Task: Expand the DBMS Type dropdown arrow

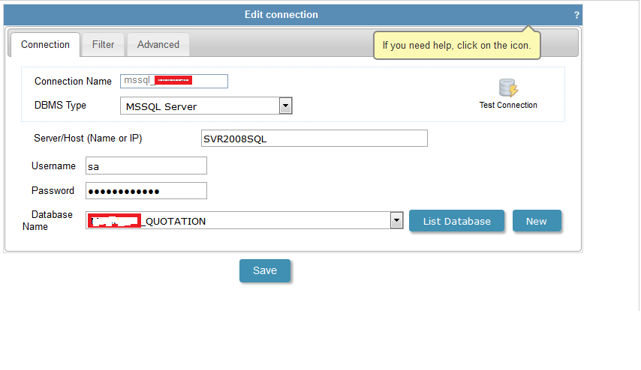Action: tap(285, 106)
